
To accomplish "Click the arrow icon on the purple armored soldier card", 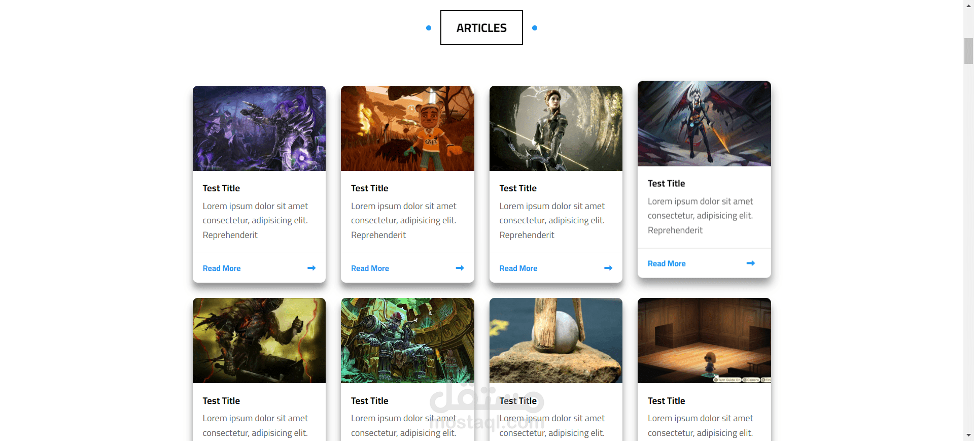I will coord(311,268).
